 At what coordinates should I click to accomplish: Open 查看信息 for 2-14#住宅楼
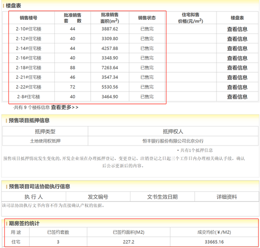237,49
